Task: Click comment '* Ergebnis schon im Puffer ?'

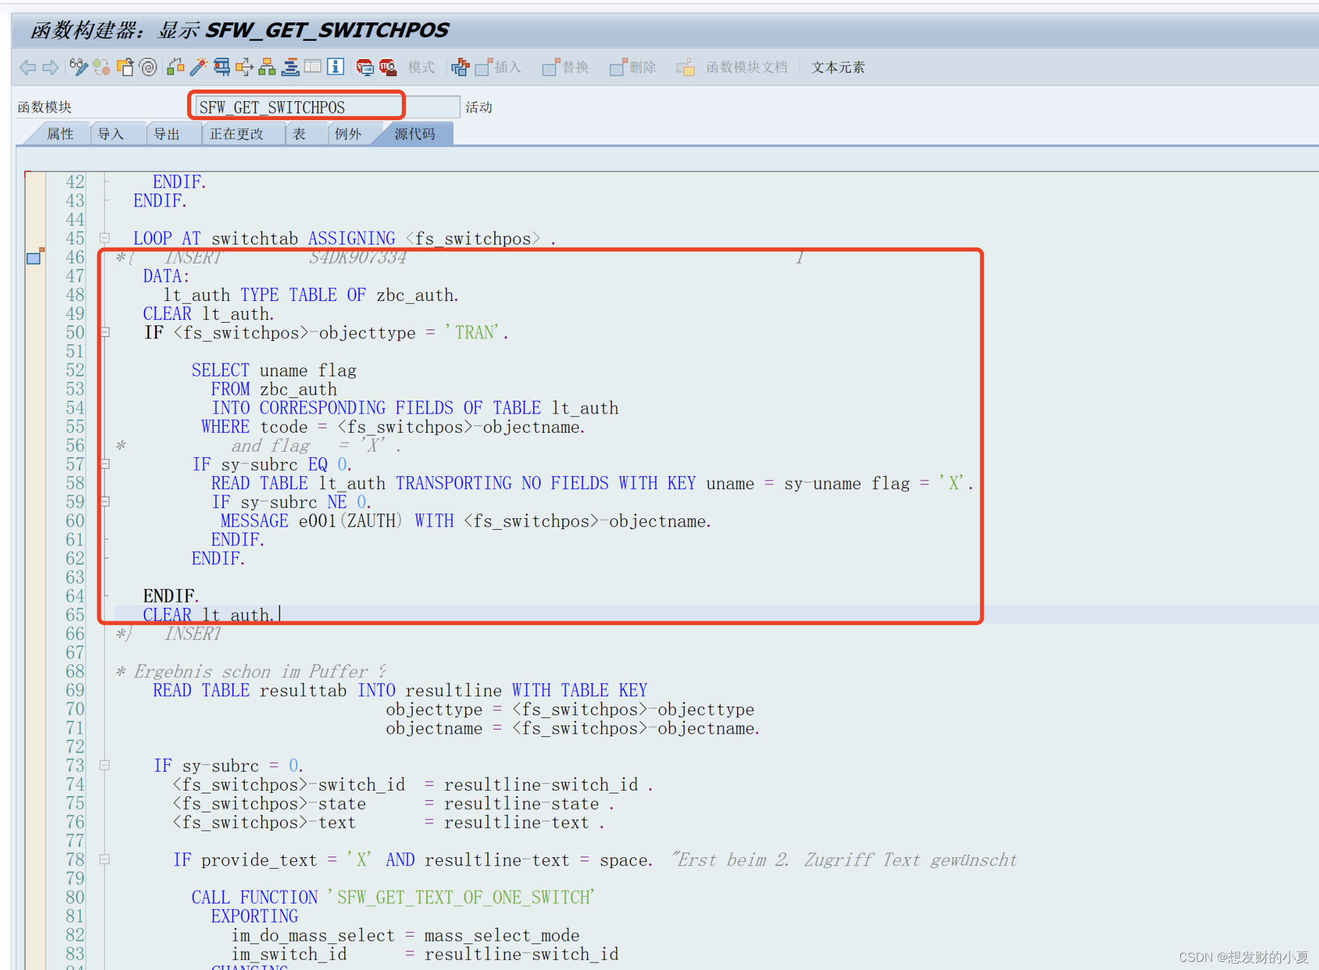Action: tap(251, 671)
